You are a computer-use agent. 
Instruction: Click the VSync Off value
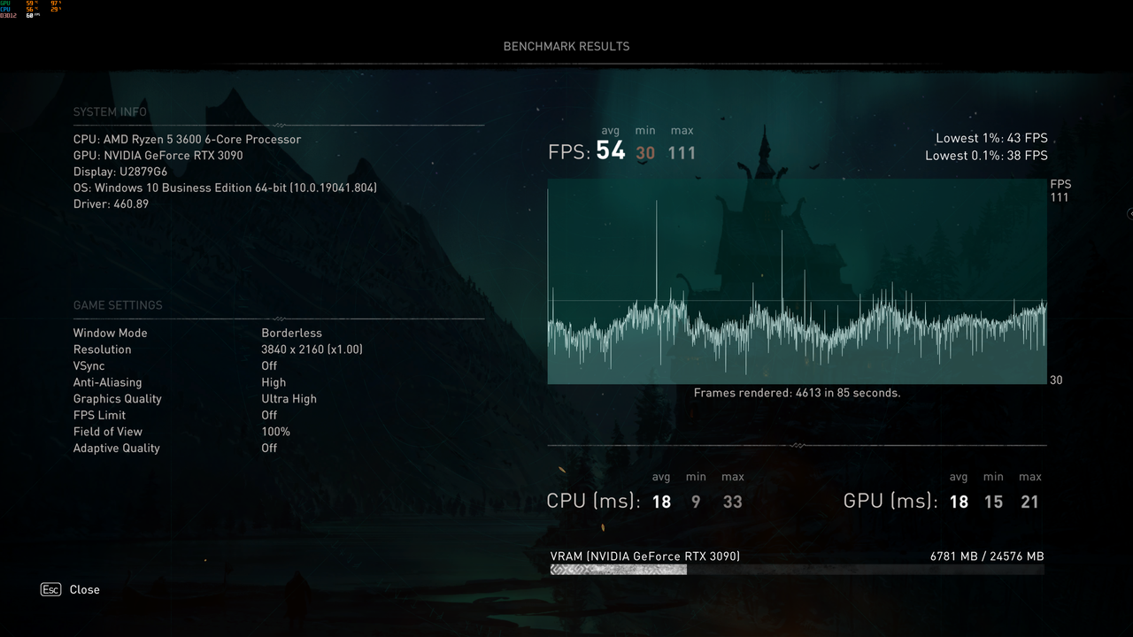[x=269, y=366]
